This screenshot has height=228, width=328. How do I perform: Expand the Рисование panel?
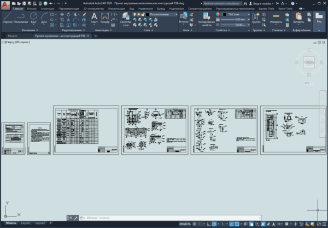[30, 30]
